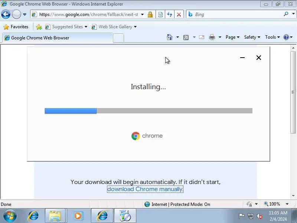Open the Safety menu
Viewport: 297px width, 223px height.
click(252, 37)
